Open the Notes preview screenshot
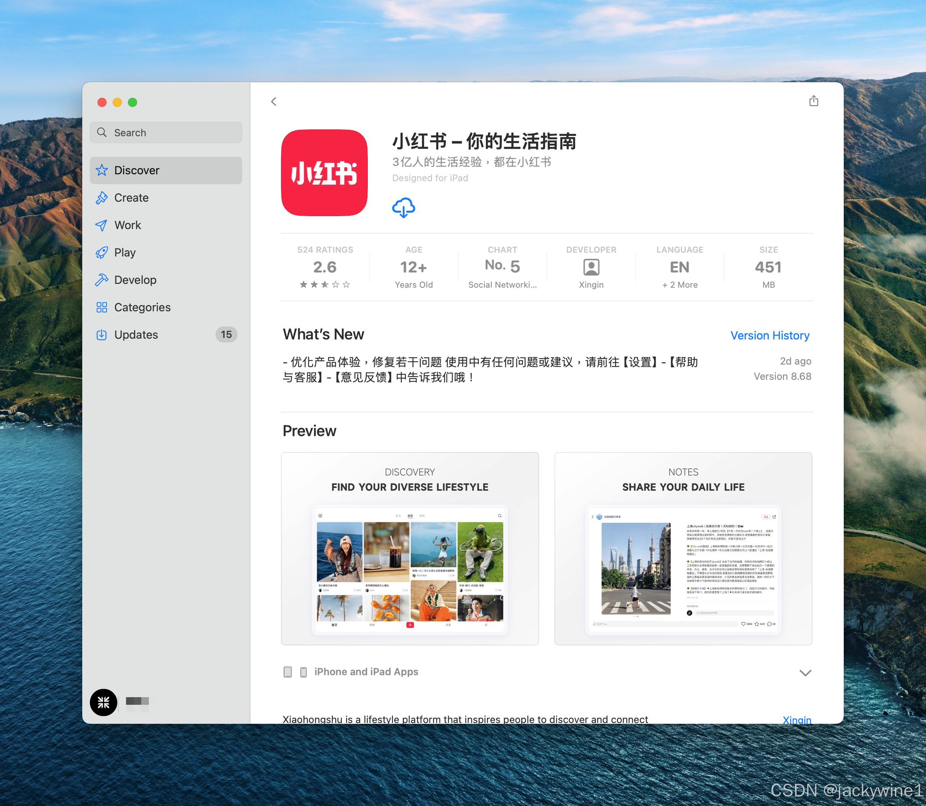This screenshot has height=806, width=926. [x=683, y=549]
